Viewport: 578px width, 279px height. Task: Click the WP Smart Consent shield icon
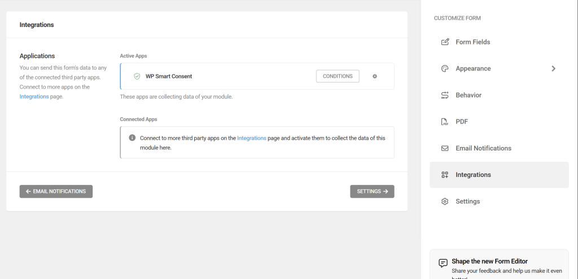coord(137,76)
